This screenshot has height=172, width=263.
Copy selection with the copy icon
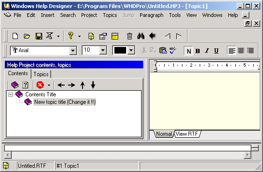153,50
